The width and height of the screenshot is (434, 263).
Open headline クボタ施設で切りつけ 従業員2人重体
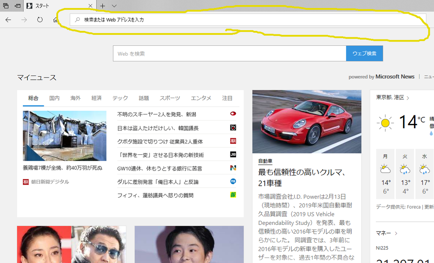click(x=160, y=142)
